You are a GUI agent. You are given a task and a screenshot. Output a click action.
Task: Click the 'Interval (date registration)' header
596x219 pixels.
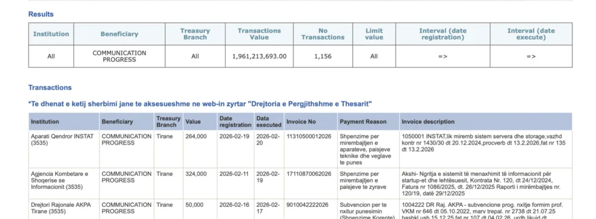tap(443, 34)
